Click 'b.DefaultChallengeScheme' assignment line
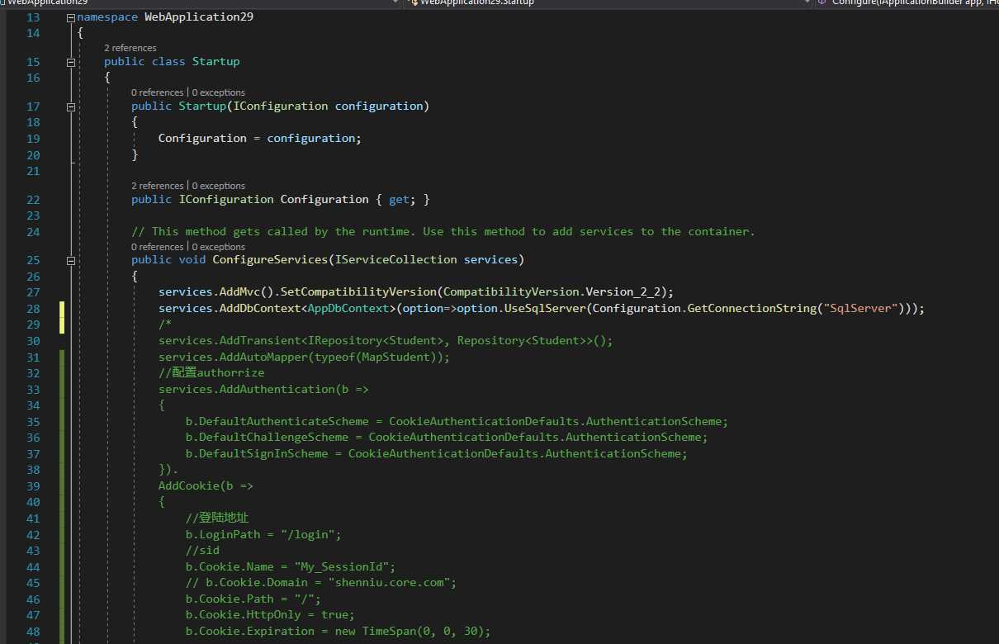 click(x=447, y=438)
